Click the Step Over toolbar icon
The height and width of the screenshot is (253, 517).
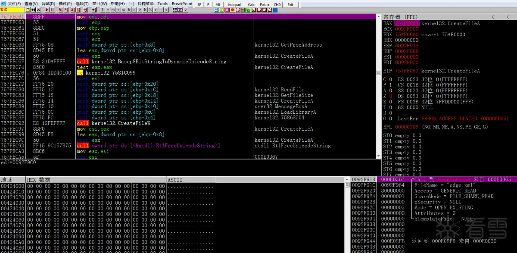coord(66,9)
